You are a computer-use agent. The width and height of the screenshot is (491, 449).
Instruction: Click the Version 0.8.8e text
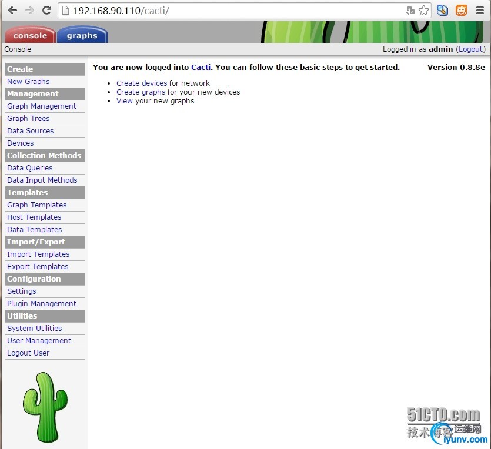point(456,67)
